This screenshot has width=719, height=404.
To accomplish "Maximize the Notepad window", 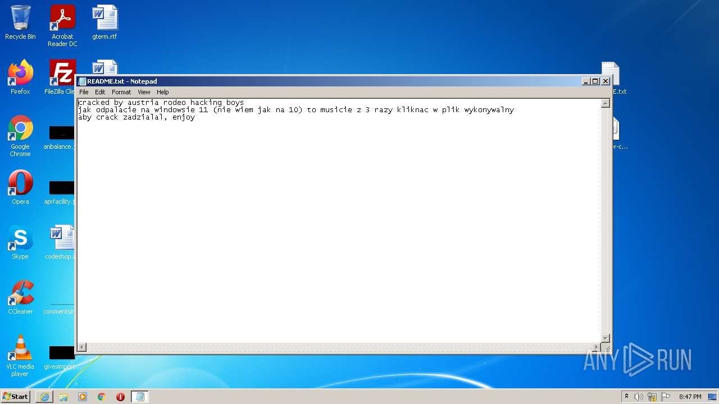I will point(595,81).
